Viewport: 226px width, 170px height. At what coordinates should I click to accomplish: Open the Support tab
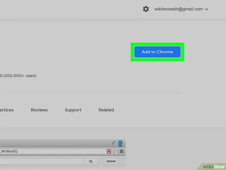point(73,110)
